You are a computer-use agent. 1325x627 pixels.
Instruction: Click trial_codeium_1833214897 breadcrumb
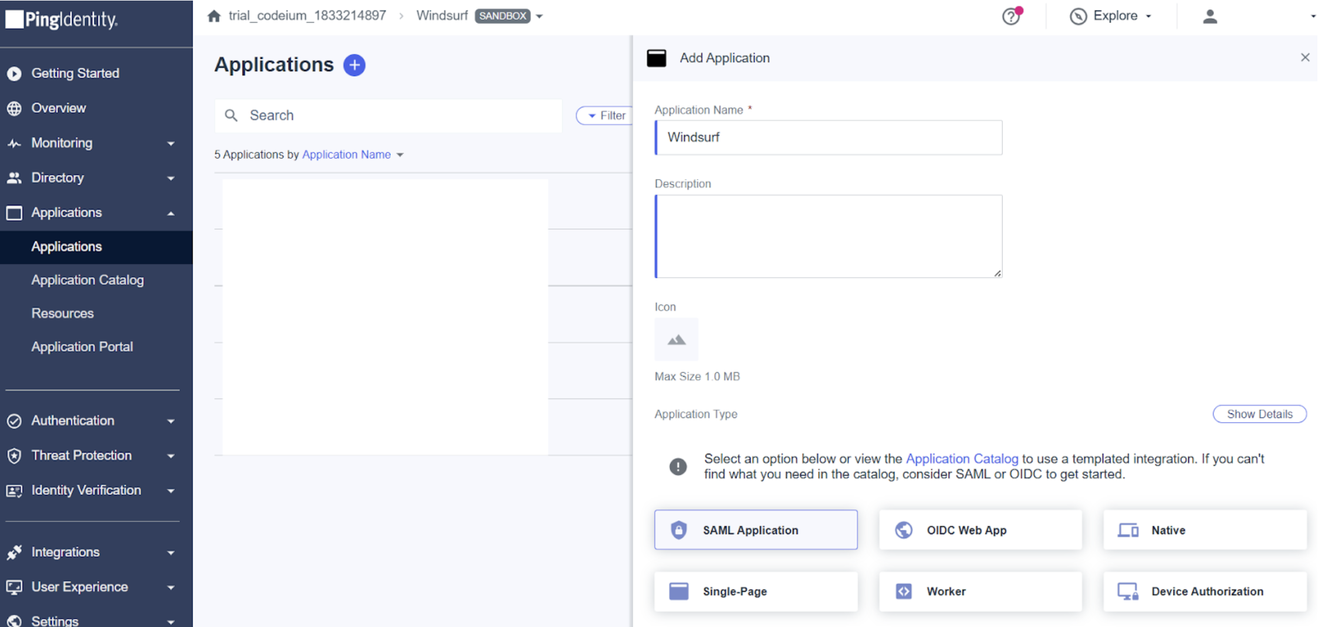307,16
